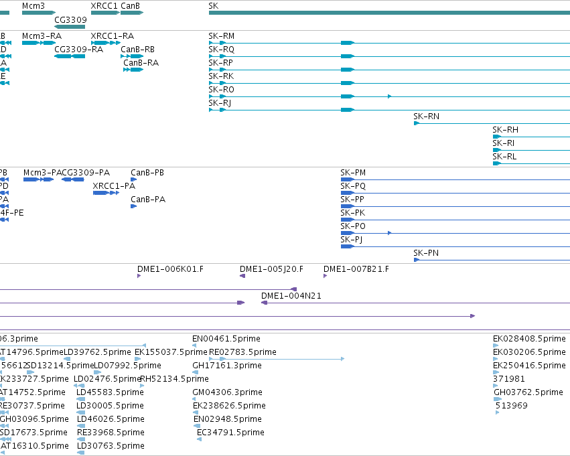Select the CG3309-PA protein label
The width and height of the screenshot is (570, 456).
(x=86, y=173)
